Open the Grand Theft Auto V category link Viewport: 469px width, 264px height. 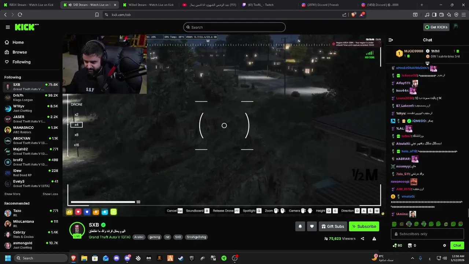point(110,237)
